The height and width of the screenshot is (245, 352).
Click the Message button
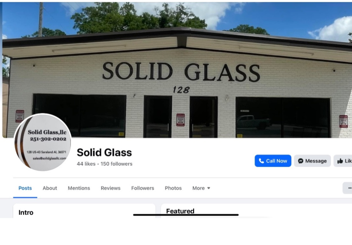tap(312, 161)
